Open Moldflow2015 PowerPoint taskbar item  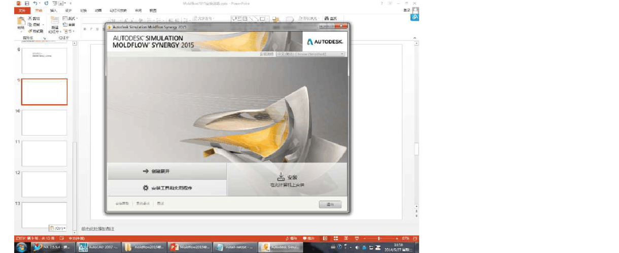pos(191,247)
